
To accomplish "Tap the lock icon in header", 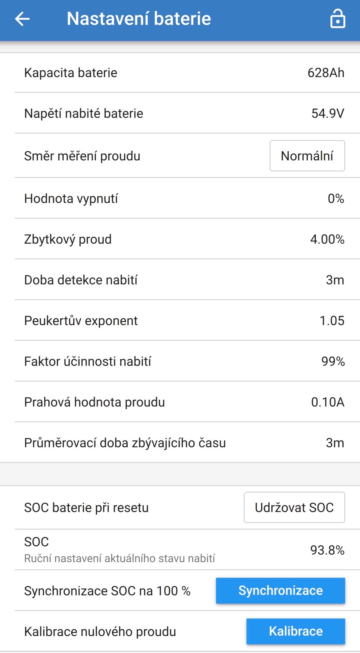I will point(338,19).
